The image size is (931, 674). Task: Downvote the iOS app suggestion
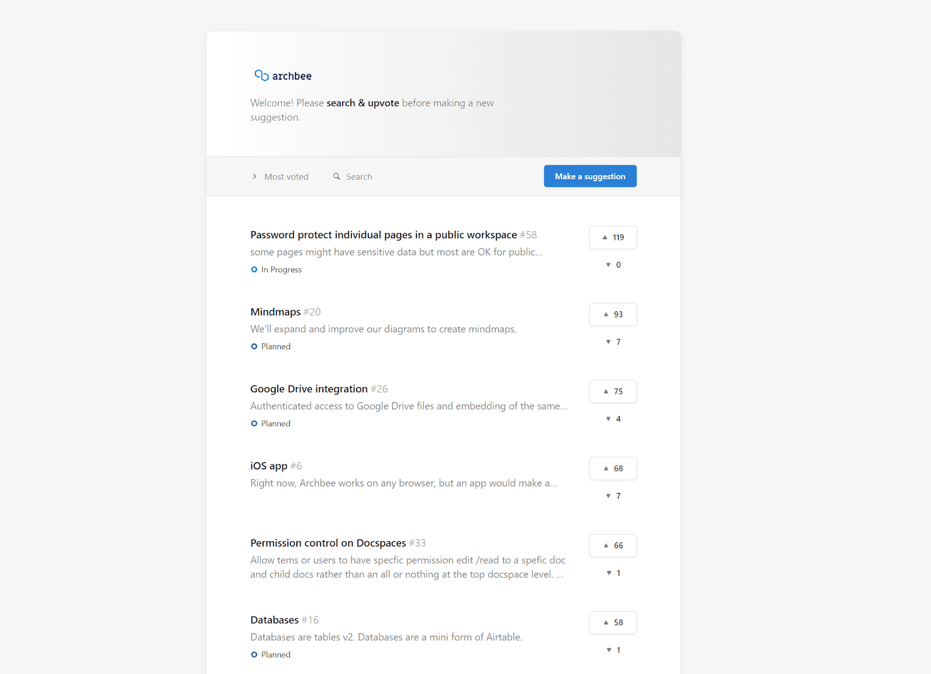pos(613,496)
